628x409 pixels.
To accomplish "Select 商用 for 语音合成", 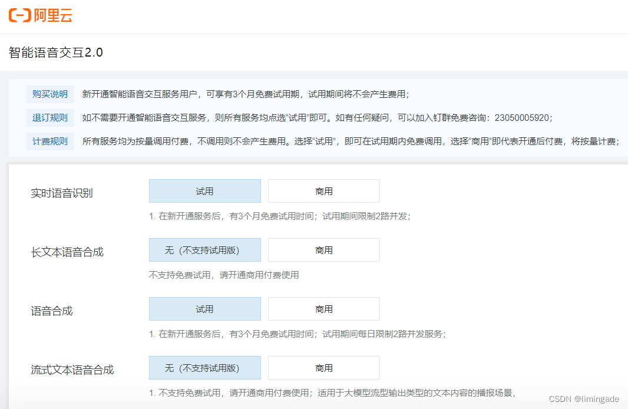I will [323, 309].
